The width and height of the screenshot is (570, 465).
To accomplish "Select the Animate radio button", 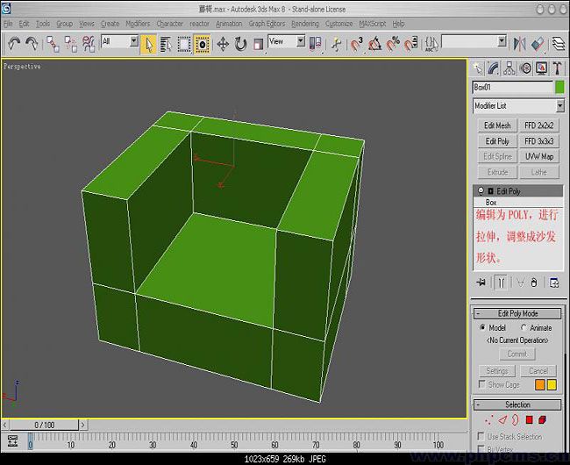I will point(524,327).
